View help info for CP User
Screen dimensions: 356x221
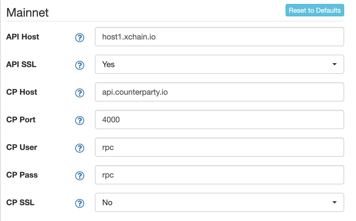(x=80, y=148)
